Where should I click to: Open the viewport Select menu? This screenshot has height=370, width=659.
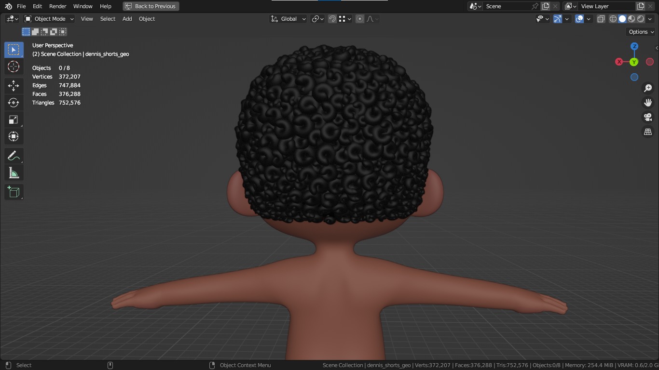click(x=108, y=19)
